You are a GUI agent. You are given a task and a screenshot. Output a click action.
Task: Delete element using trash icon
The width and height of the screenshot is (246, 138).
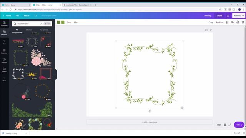pyautogui.click(x=243, y=22)
